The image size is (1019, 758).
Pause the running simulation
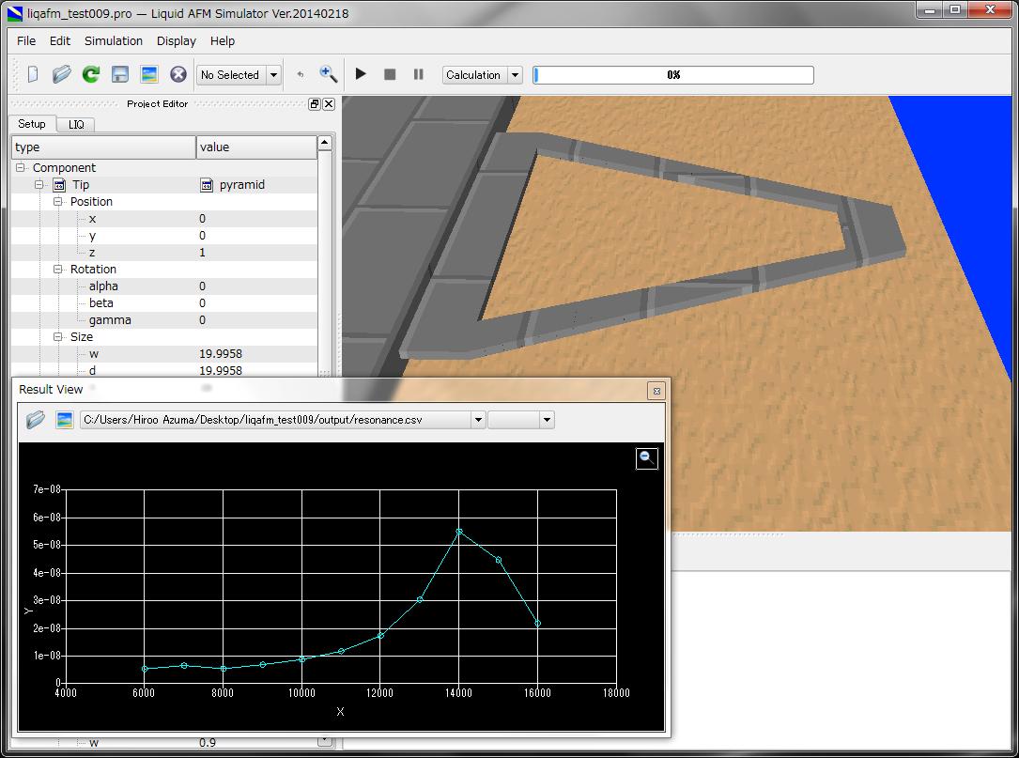point(419,74)
